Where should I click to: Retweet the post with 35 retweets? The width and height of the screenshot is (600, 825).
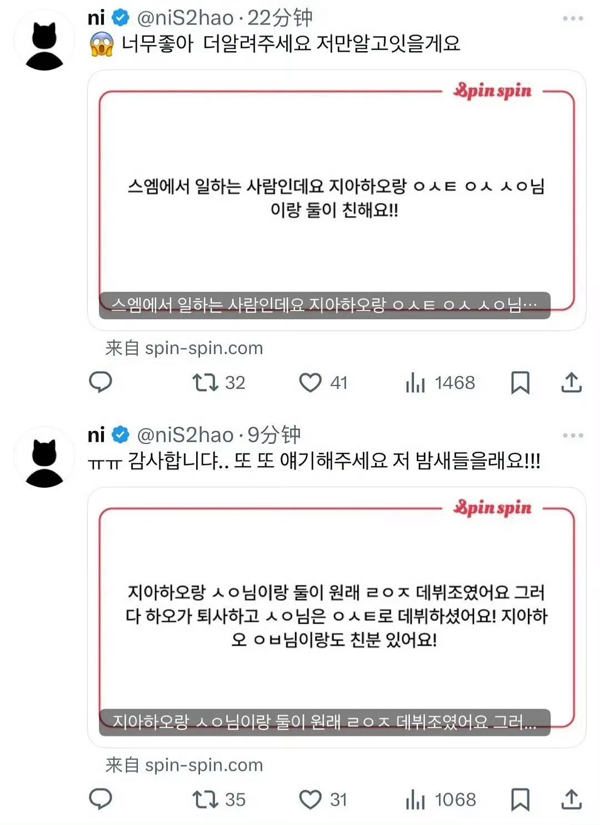pyautogui.click(x=218, y=799)
